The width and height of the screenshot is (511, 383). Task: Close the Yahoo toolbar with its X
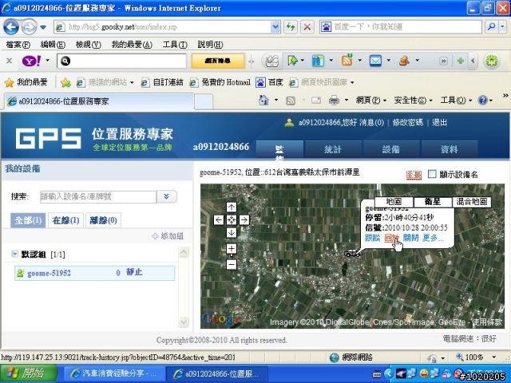coord(9,61)
